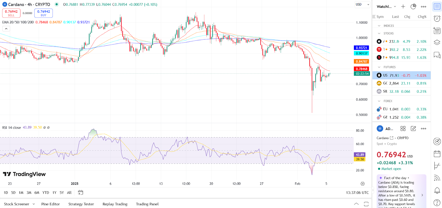Click the red SELL 0.76942 button
This screenshot has height=208, width=442.
tap(11, 13)
